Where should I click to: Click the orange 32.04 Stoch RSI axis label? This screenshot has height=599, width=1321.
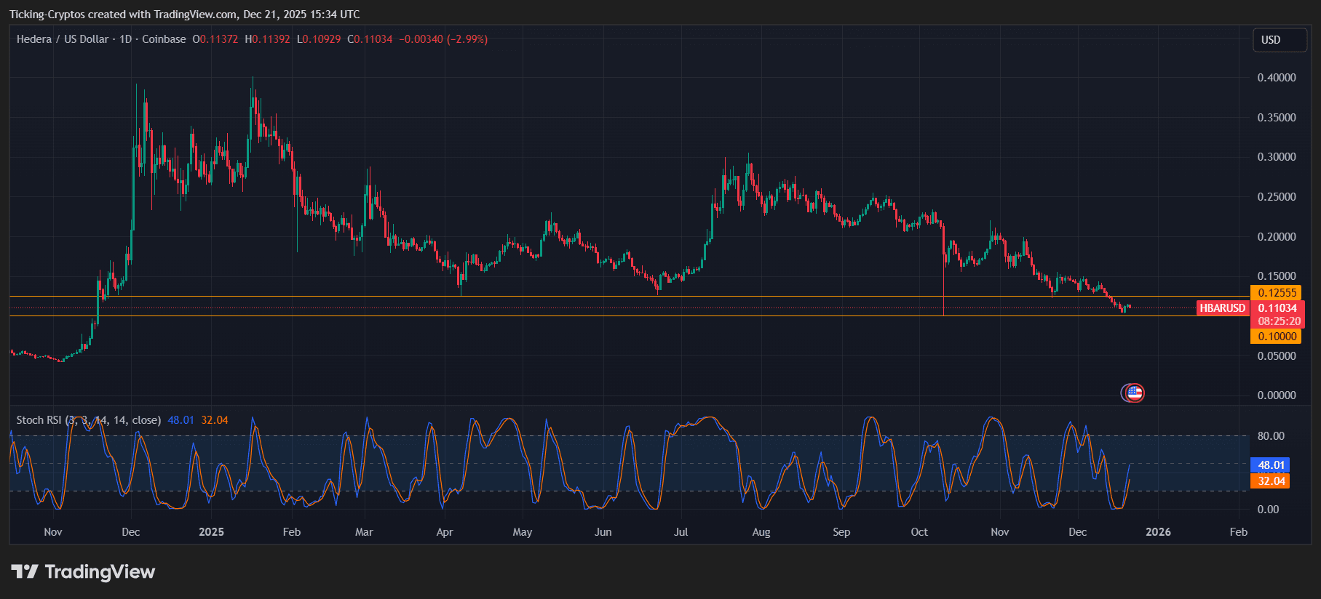pos(1270,481)
